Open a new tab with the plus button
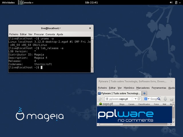The image size is (183, 137). [144, 93]
